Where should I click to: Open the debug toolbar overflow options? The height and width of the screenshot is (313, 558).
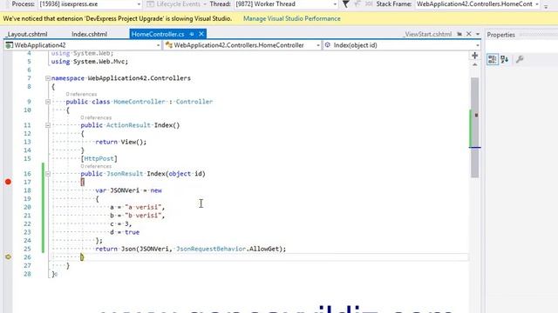pyautogui.click(x=546, y=6)
